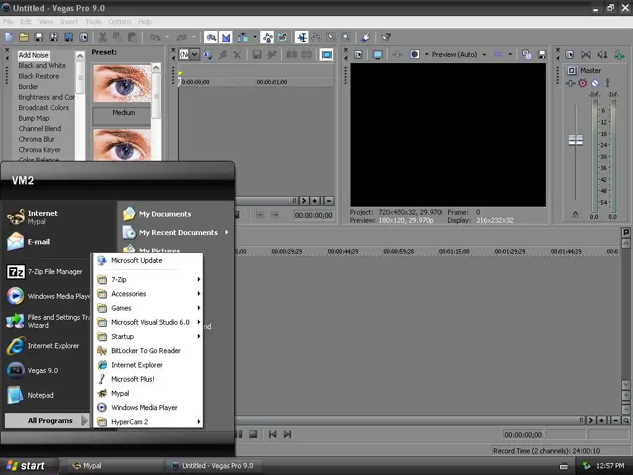This screenshot has width=633, height=475.
Task: Select the Black and White effect
Action: 42,66
